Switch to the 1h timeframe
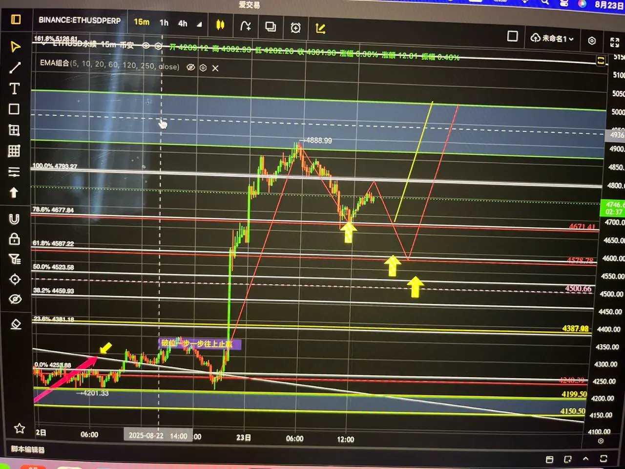This screenshot has width=625, height=469. [x=164, y=22]
